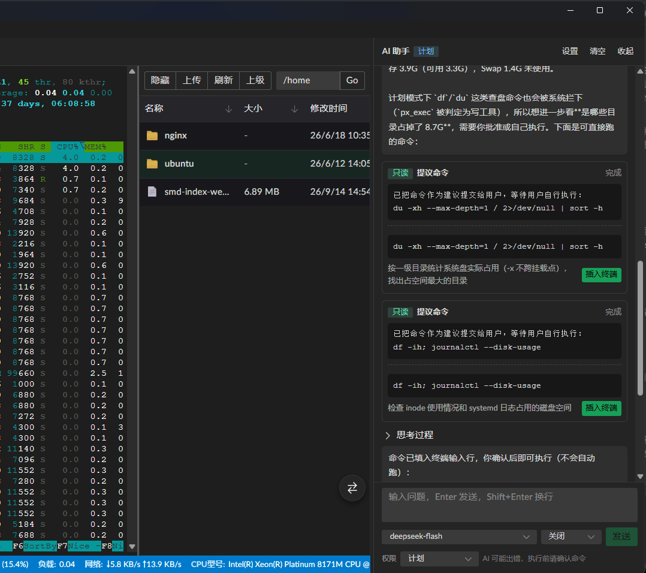Viewport: 646px width, 573px height.
Task: Click the first 只读 badge
Action: tap(400, 173)
